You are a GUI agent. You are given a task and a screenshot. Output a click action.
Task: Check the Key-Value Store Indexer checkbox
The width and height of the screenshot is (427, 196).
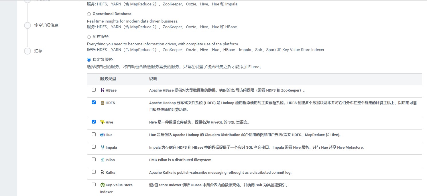[x=94, y=184]
